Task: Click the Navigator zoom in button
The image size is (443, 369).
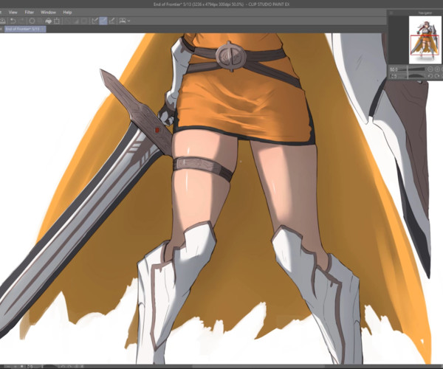Action: pyautogui.click(x=437, y=69)
